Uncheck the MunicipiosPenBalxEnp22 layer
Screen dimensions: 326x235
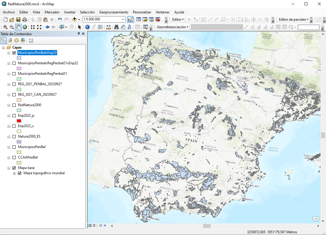14,53
